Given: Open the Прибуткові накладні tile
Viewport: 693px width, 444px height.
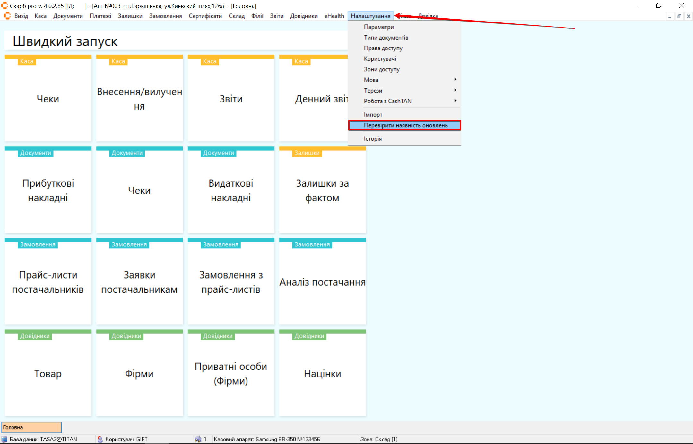Looking at the screenshot, I should coord(48,190).
